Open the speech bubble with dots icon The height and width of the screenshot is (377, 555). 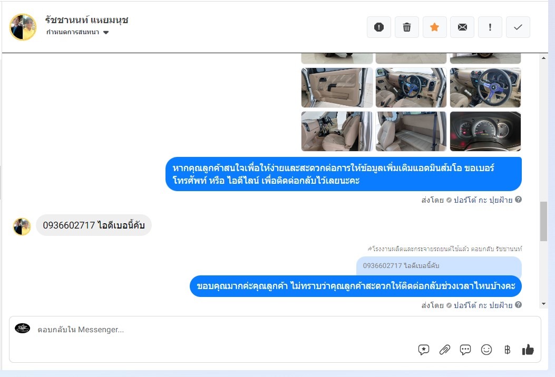pyautogui.click(x=465, y=350)
